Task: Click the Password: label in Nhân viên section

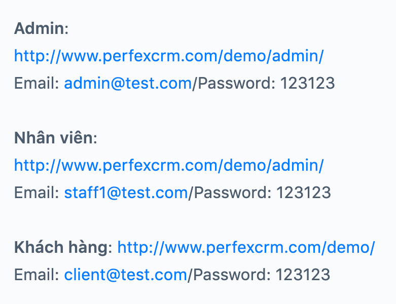Action: click(x=233, y=193)
